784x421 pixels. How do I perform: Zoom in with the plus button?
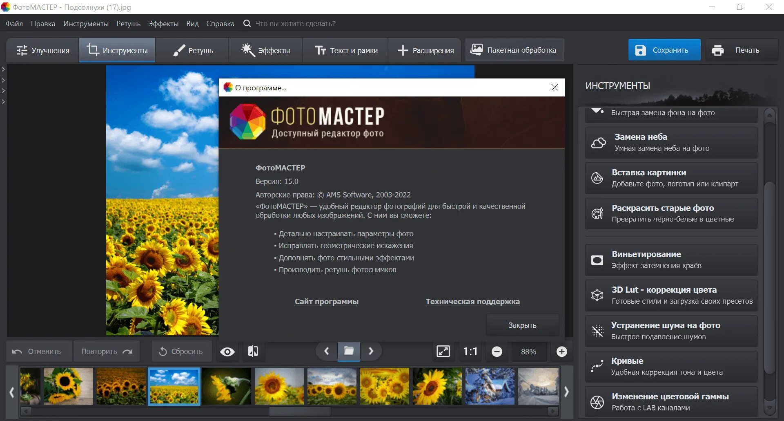tap(562, 352)
